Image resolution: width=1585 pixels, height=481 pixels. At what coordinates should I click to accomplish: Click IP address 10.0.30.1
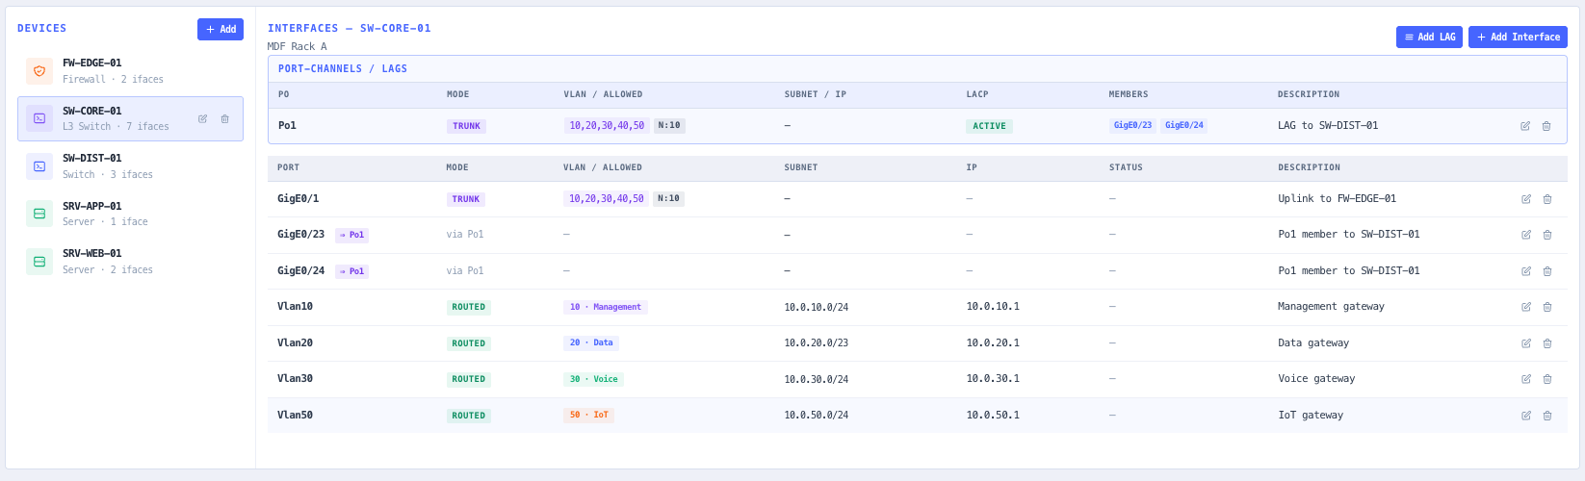click(x=993, y=379)
